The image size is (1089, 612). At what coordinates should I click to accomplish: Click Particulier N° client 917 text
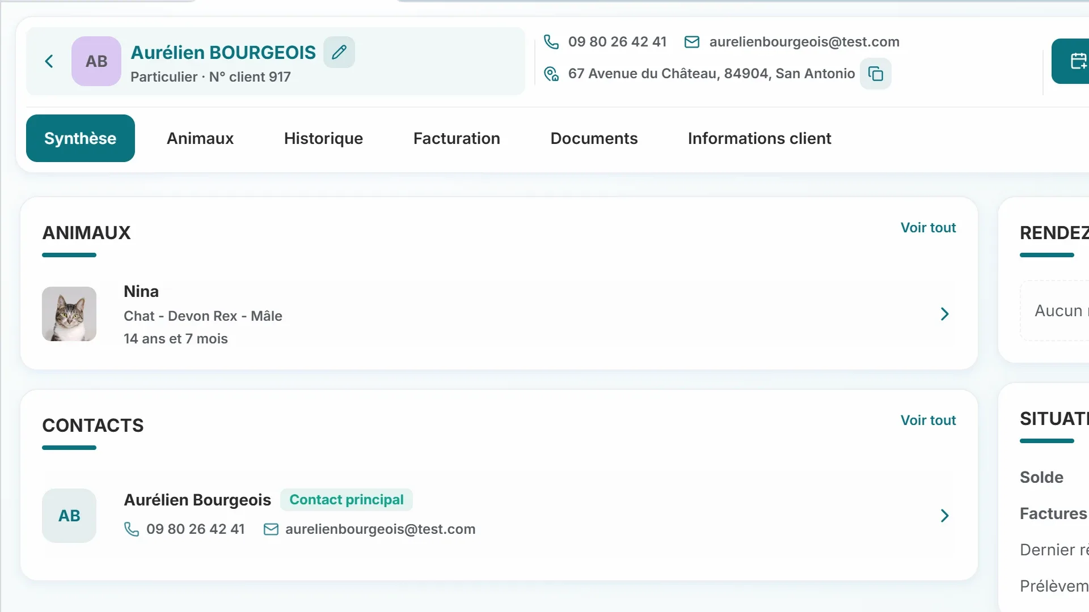[210, 77]
